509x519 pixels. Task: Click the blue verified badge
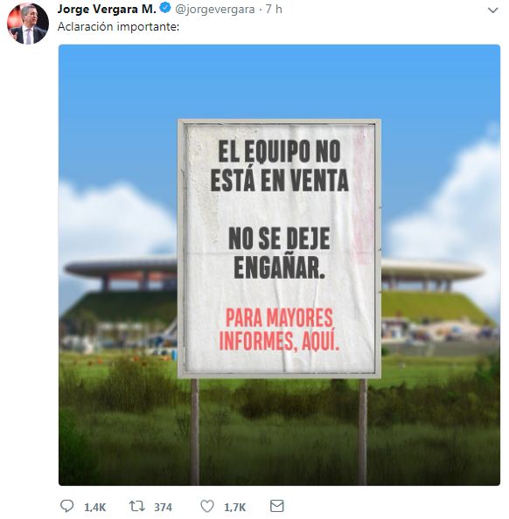tap(165, 8)
